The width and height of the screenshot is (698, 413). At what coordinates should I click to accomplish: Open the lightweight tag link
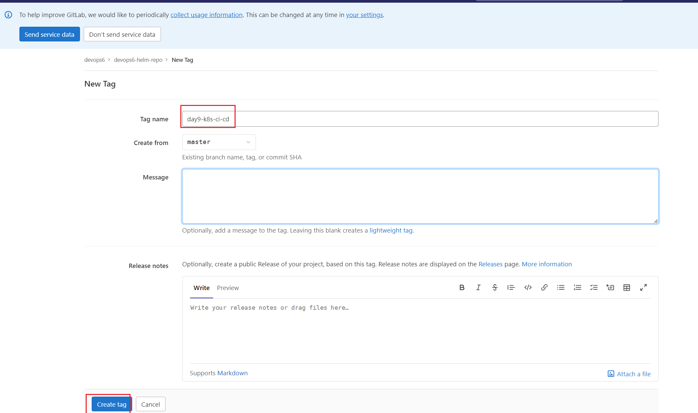click(391, 230)
